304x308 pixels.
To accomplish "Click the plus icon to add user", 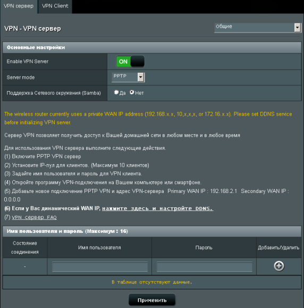I will point(278,266).
